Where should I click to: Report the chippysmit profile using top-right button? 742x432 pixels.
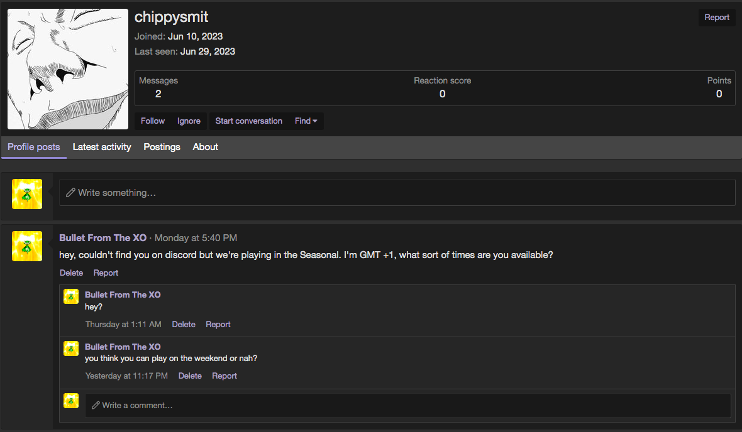pos(716,18)
